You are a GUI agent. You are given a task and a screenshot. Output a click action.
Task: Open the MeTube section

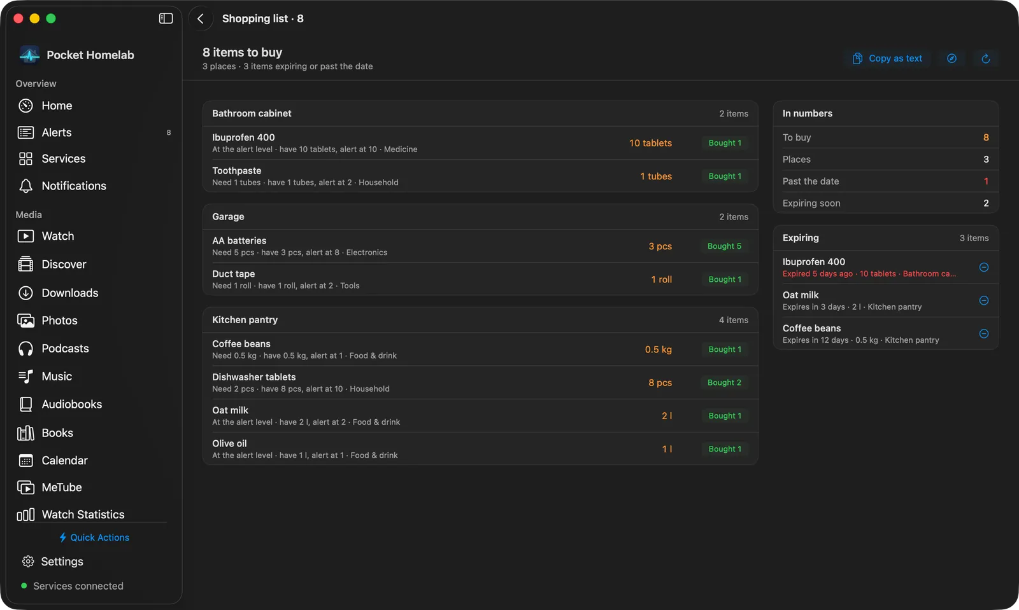point(93,487)
